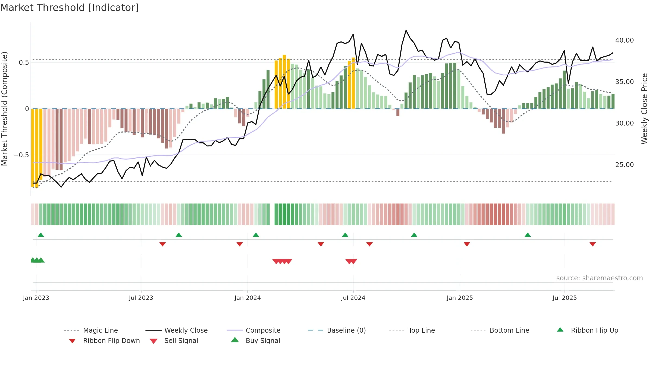This screenshot has height=366, width=652.
Task: Click the Jul 2024 axis label
Action: 353,298
